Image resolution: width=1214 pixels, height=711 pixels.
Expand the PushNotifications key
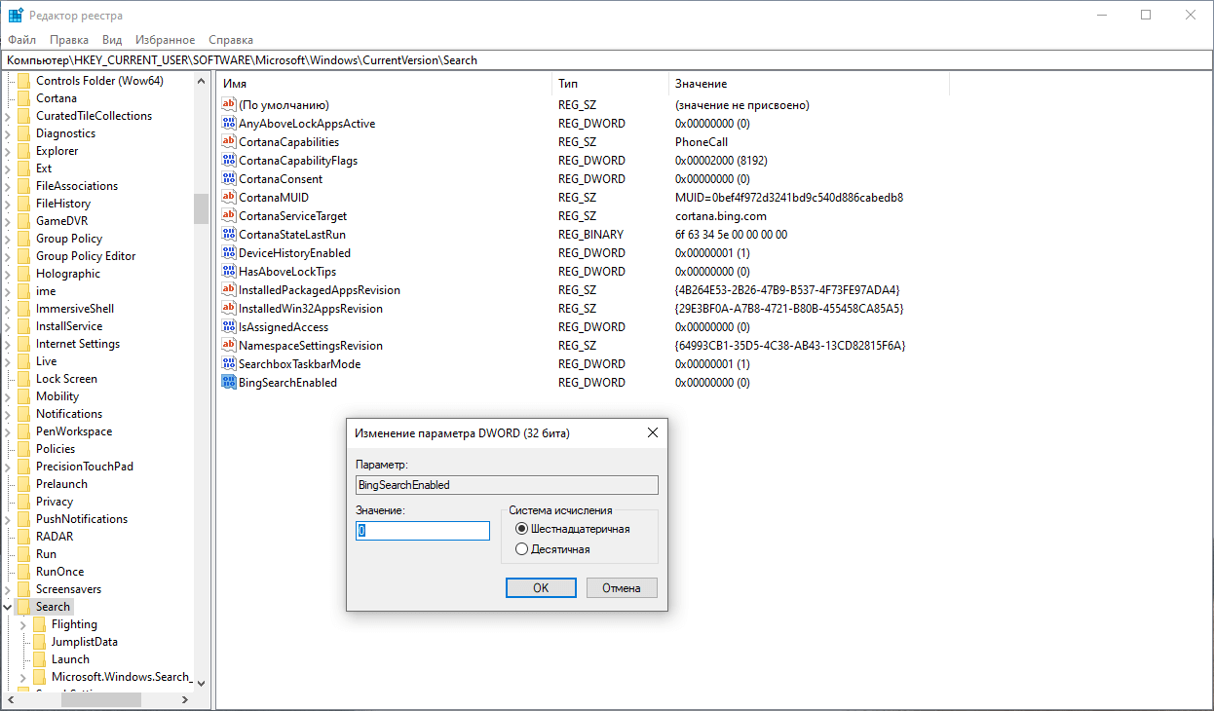pyautogui.click(x=8, y=519)
